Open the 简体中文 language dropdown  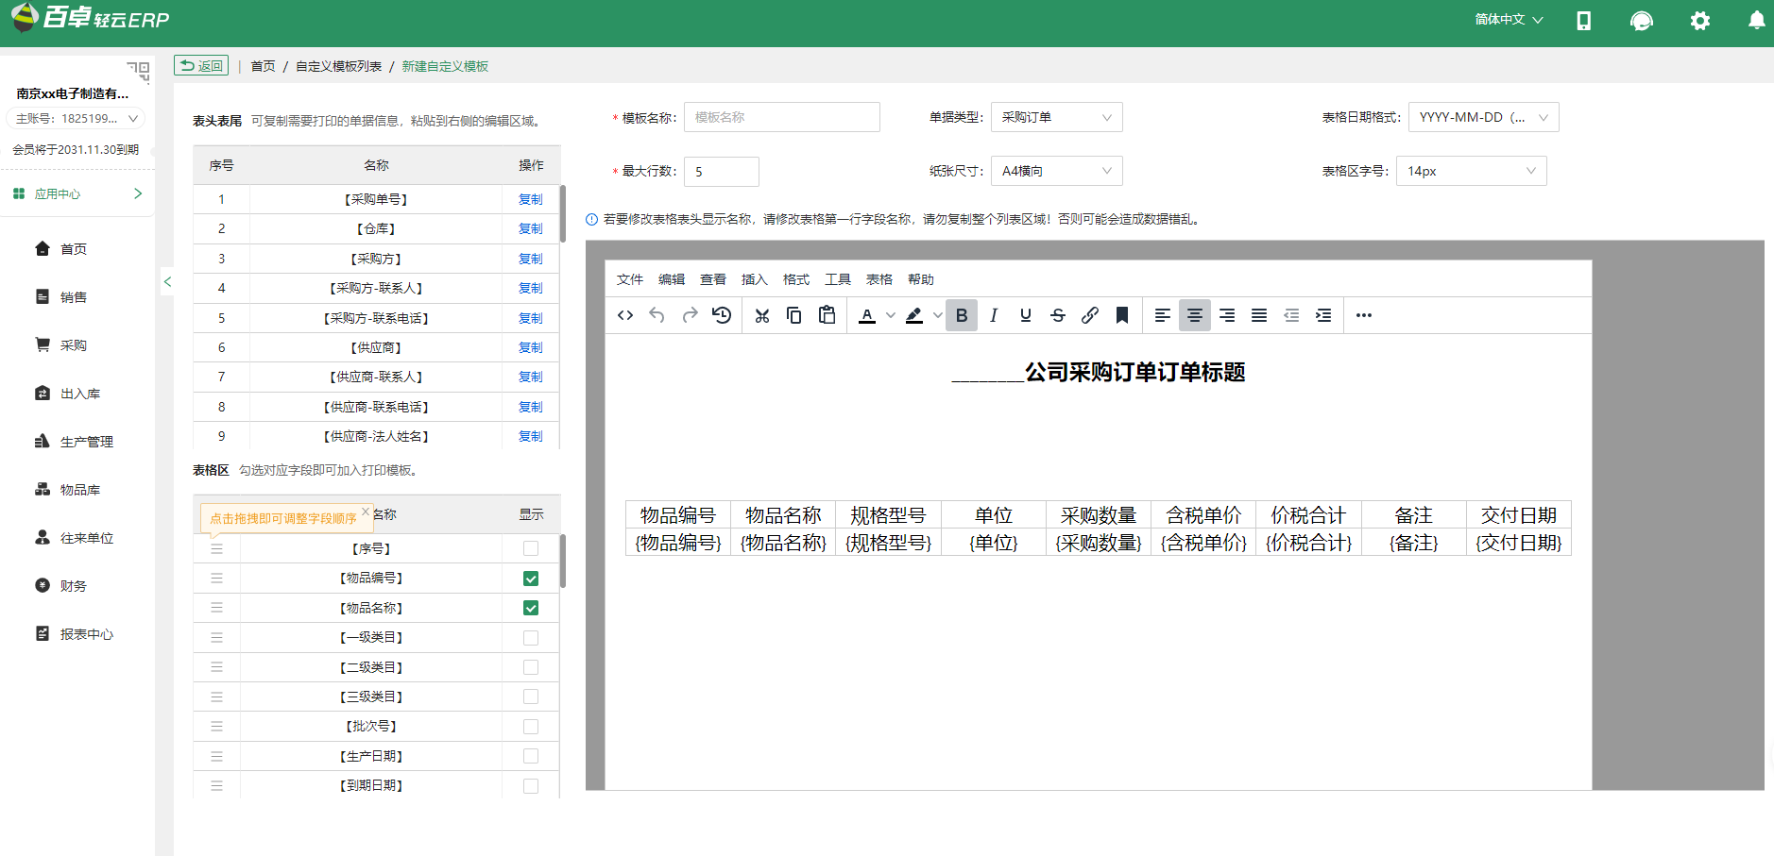tap(1509, 20)
